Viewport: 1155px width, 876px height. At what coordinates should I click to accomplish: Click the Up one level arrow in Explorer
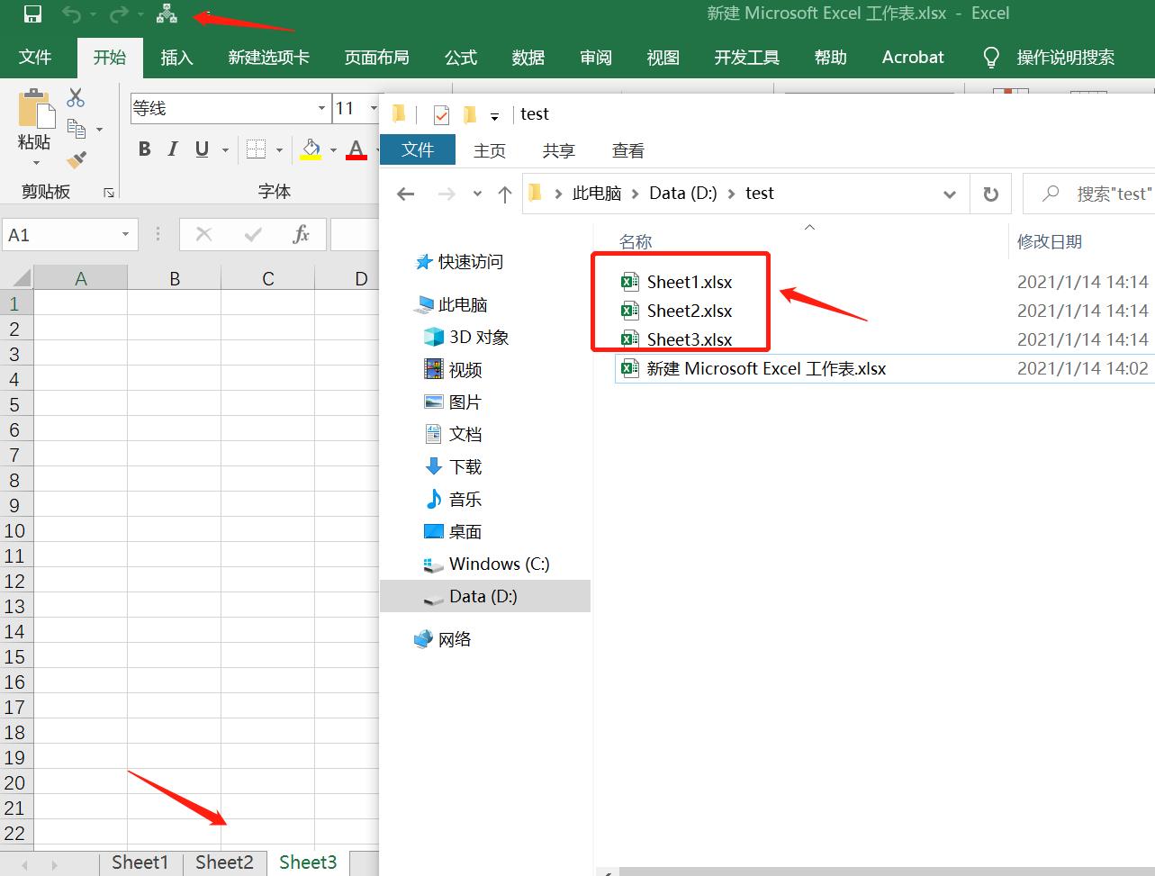tap(505, 194)
